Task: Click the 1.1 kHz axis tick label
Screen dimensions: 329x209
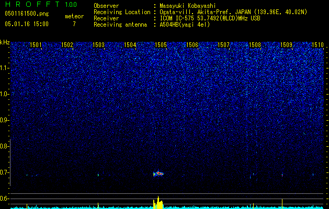Action: [x=5, y=68]
